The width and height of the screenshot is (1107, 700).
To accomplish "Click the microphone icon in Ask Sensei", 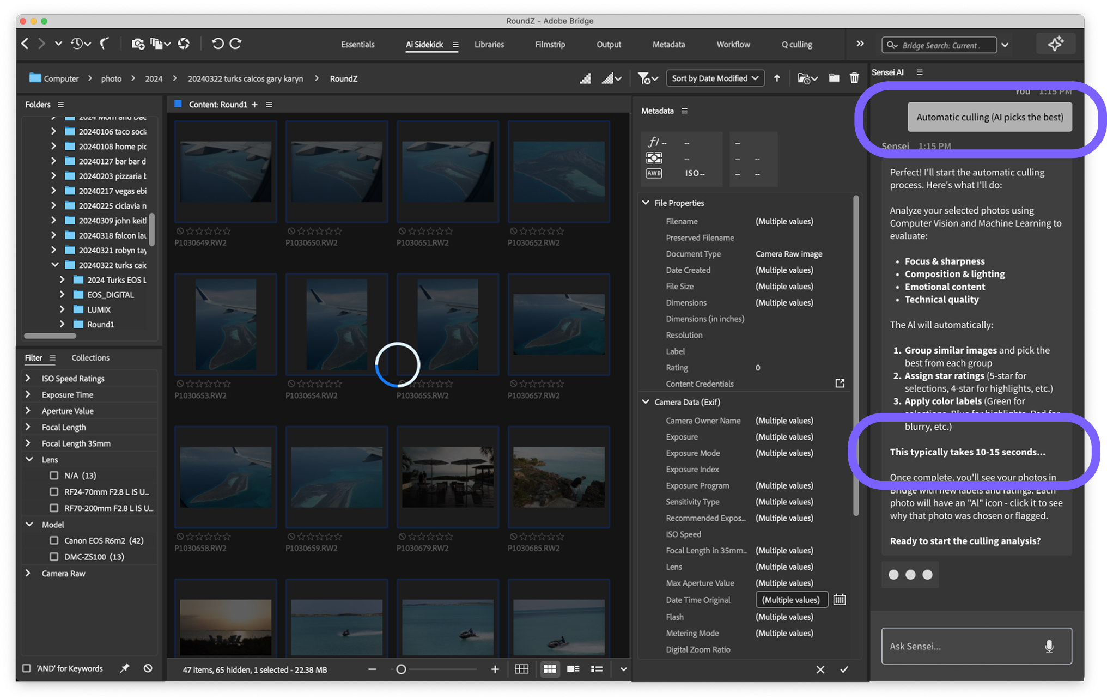I will pyautogui.click(x=1049, y=646).
